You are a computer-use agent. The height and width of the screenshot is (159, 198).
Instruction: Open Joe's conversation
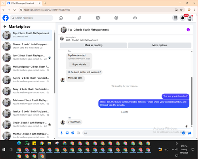(27, 58)
